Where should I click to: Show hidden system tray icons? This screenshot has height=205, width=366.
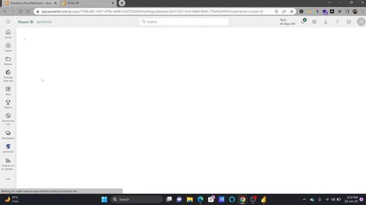point(304,199)
